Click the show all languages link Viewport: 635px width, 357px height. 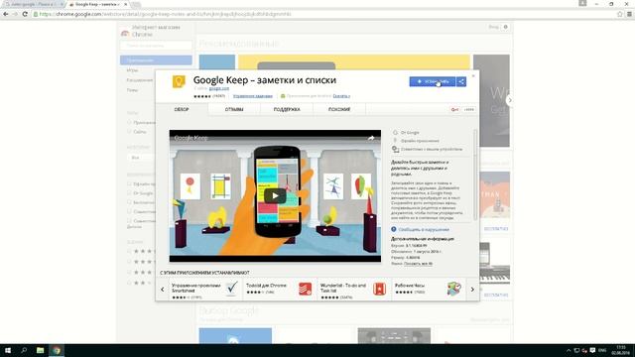click(418, 264)
